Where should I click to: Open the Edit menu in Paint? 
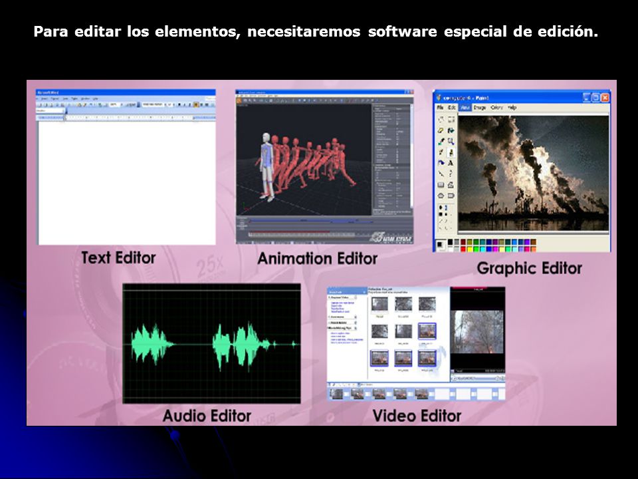452,108
